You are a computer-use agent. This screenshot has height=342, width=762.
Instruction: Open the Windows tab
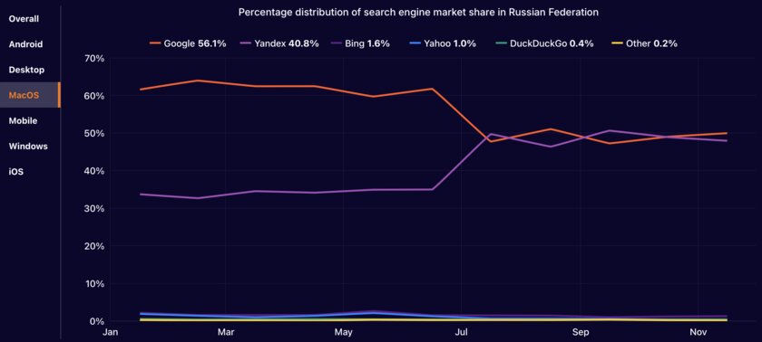point(28,146)
